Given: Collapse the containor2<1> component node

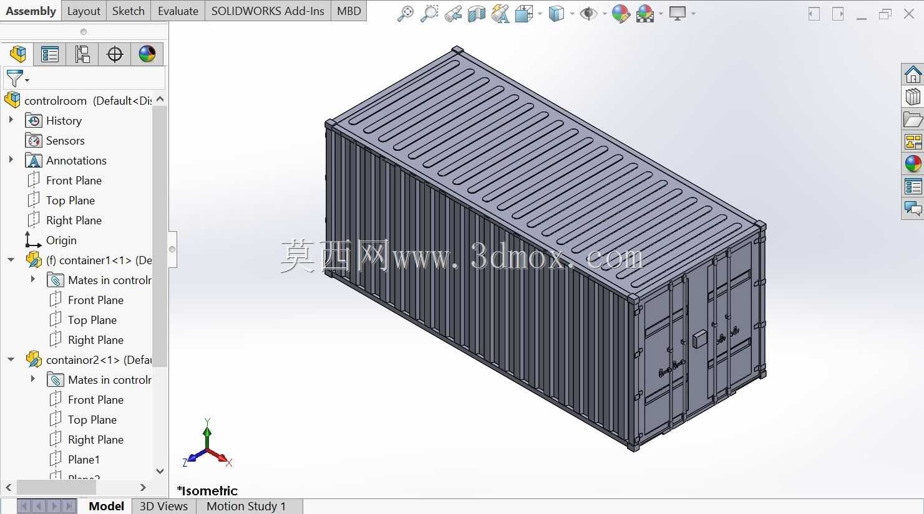Looking at the screenshot, I should (11, 359).
